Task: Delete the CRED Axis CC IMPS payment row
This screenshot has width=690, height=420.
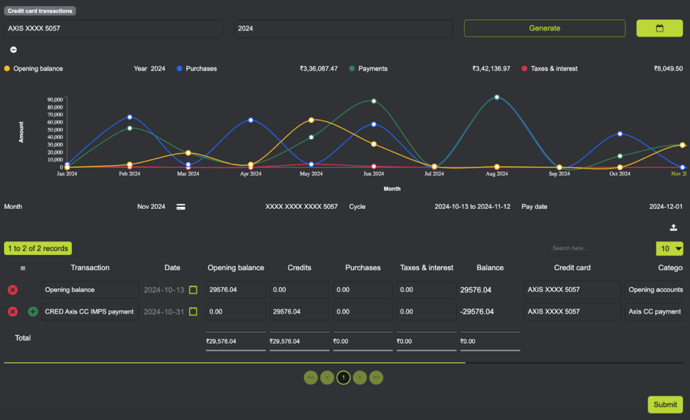Action: click(13, 311)
